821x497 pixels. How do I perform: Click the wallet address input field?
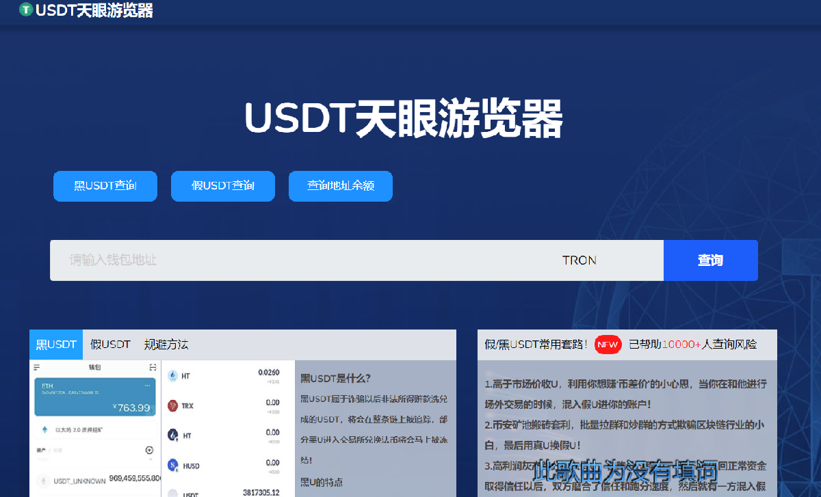274,260
